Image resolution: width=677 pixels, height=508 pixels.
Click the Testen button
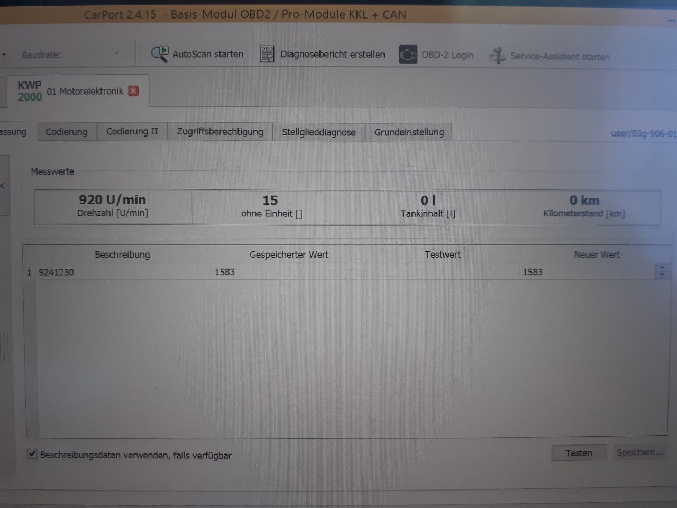click(579, 453)
